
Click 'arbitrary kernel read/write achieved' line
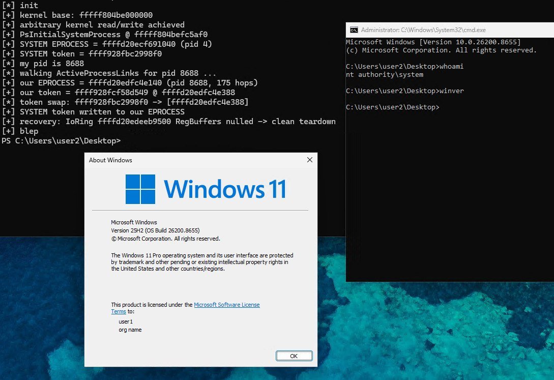click(x=93, y=25)
